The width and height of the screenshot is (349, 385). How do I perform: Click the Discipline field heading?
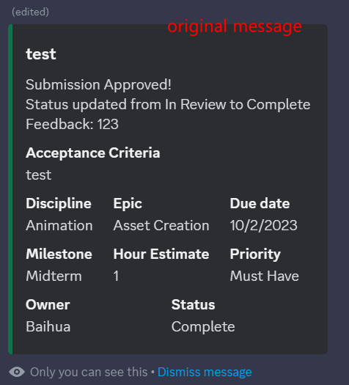tap(59, 204)
